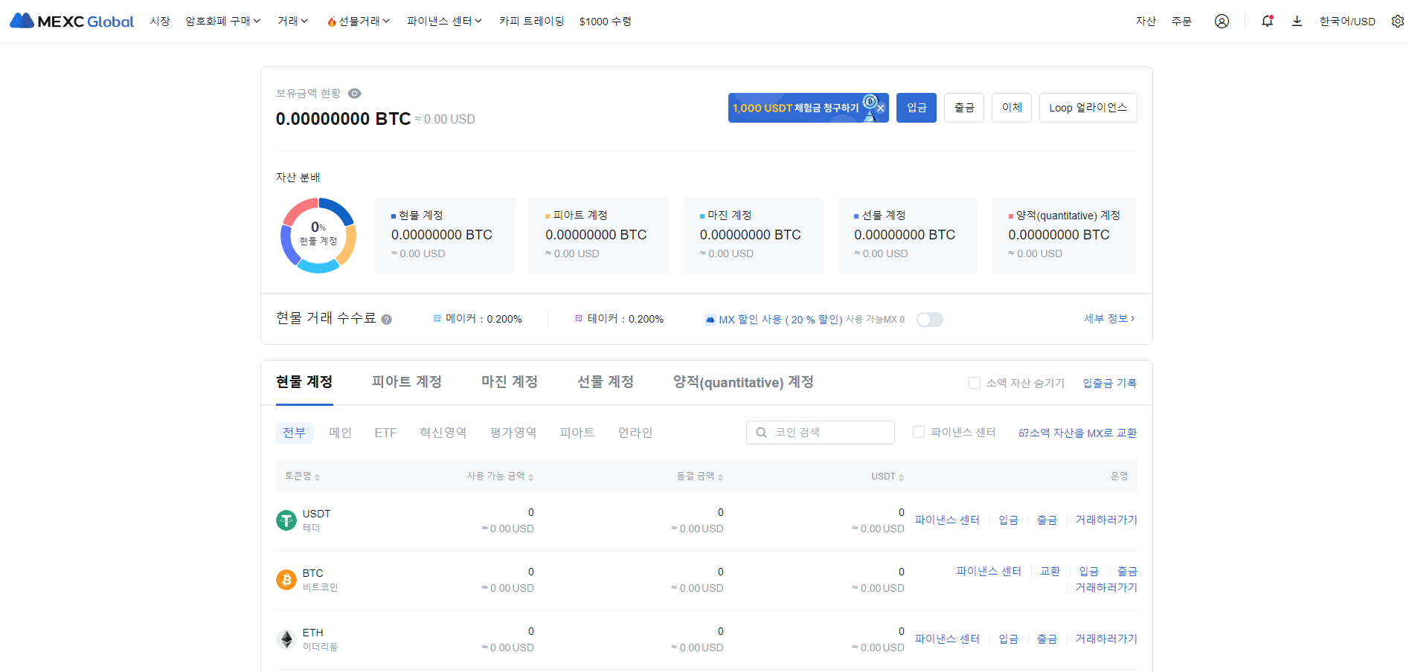
Task: Open the $1000 수령 menu item
Action: tap(605, 22)
